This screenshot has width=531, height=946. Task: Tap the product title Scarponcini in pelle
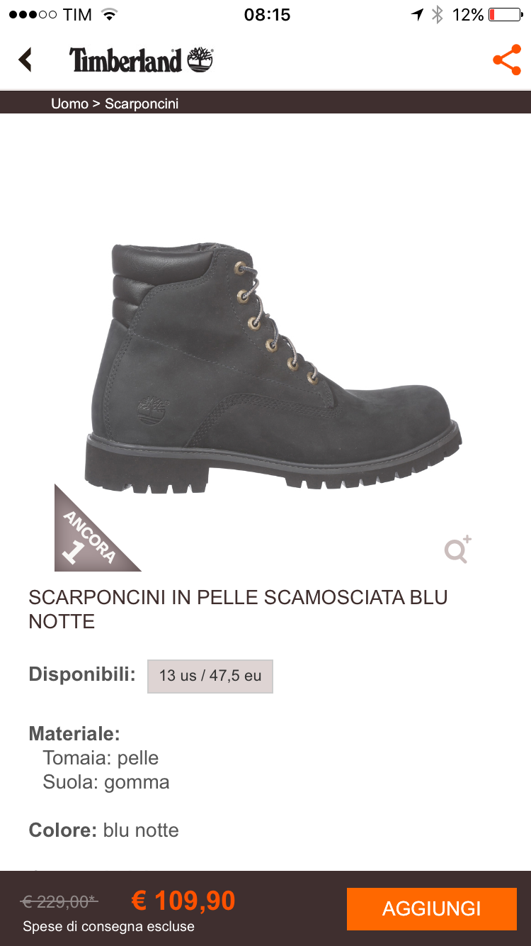[x=238, y=609]
